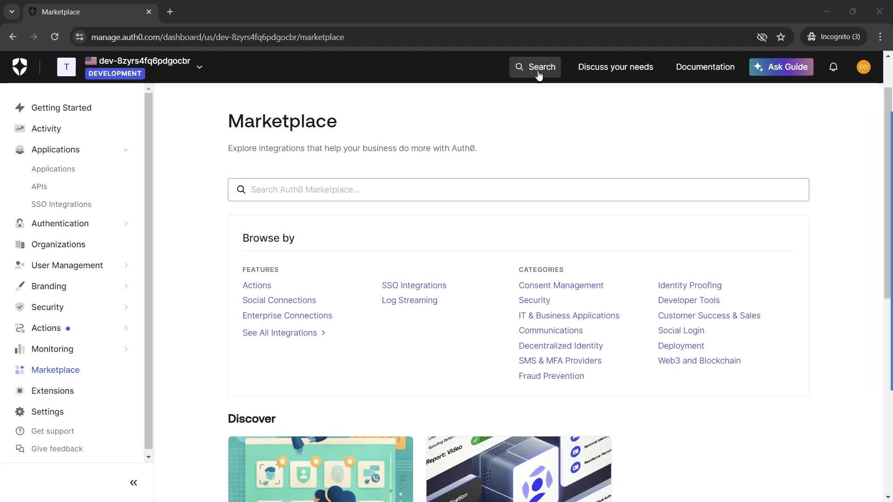Screen dimensions: 893x502
Task: Bookmark this page with star icon
Action: [x=781, y=37]
